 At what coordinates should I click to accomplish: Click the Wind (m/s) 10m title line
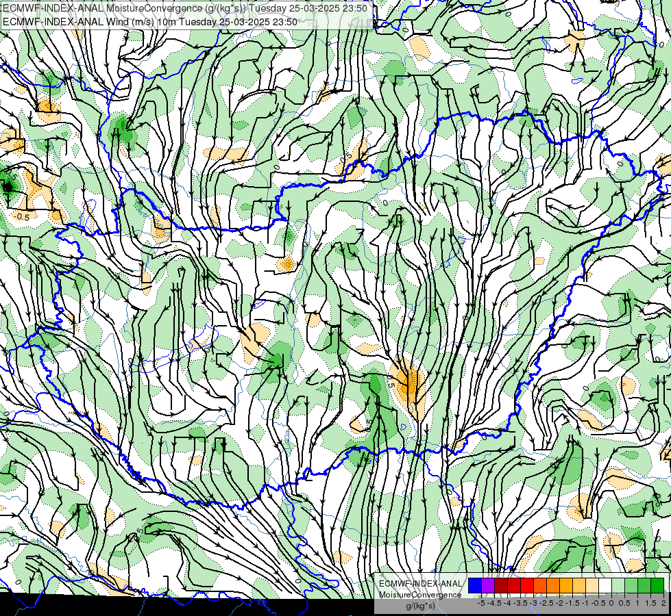(x=150, y=21)
